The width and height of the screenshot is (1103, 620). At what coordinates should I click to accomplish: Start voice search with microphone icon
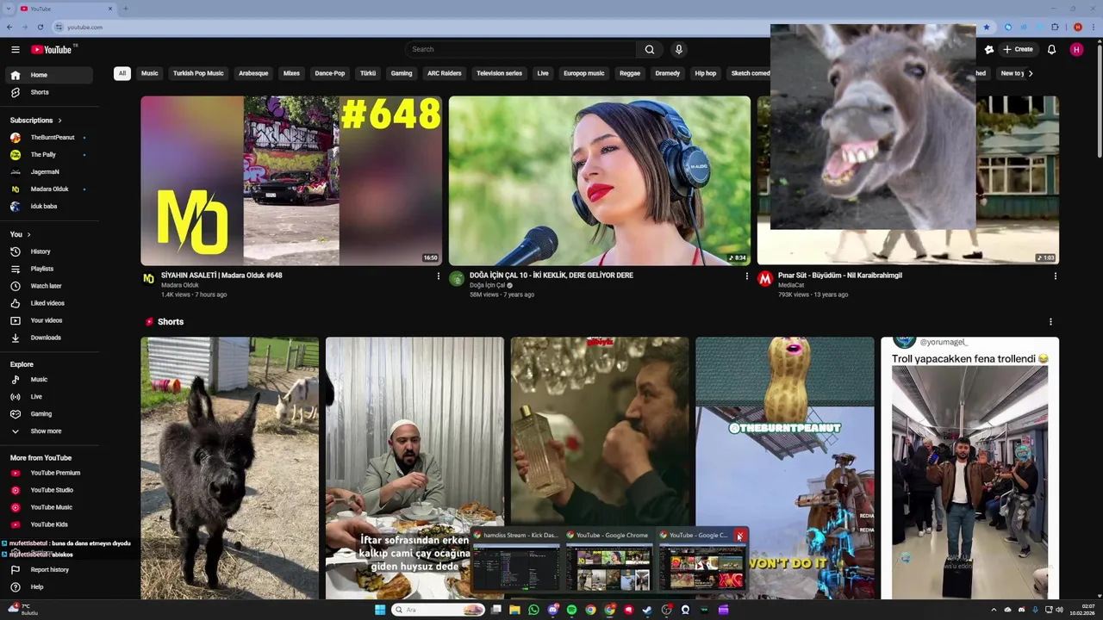678,49
